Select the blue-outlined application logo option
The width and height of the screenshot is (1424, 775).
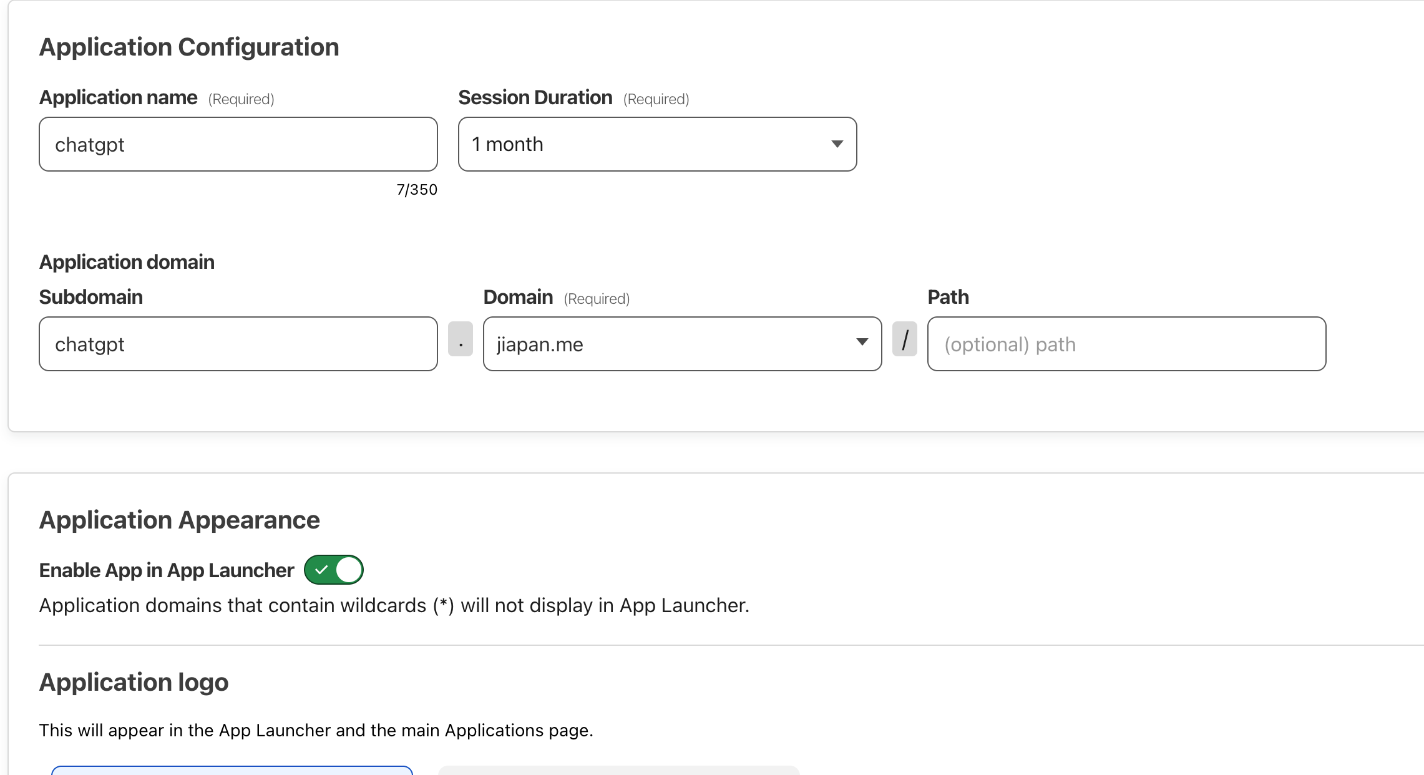232,770
